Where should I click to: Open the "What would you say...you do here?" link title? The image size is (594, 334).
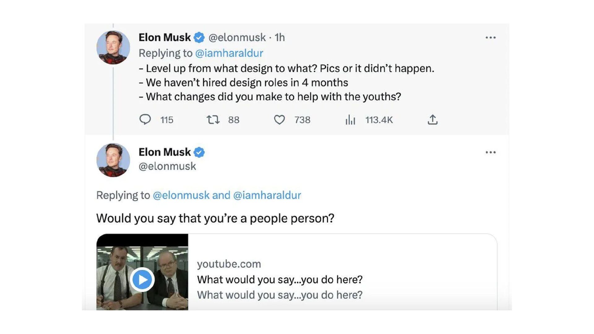tap(280, 280)
